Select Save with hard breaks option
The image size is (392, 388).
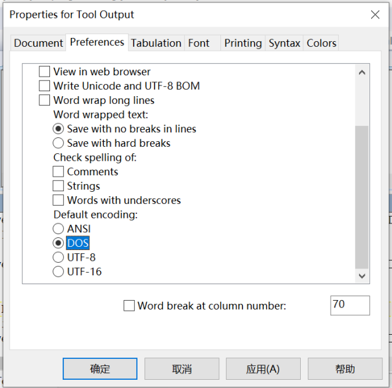tap(58, 143)
